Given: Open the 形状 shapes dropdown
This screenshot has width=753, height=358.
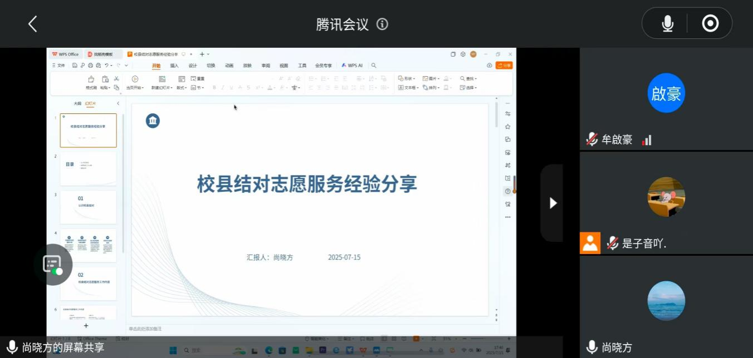Looking at the screenshot, I should [407, 79].
